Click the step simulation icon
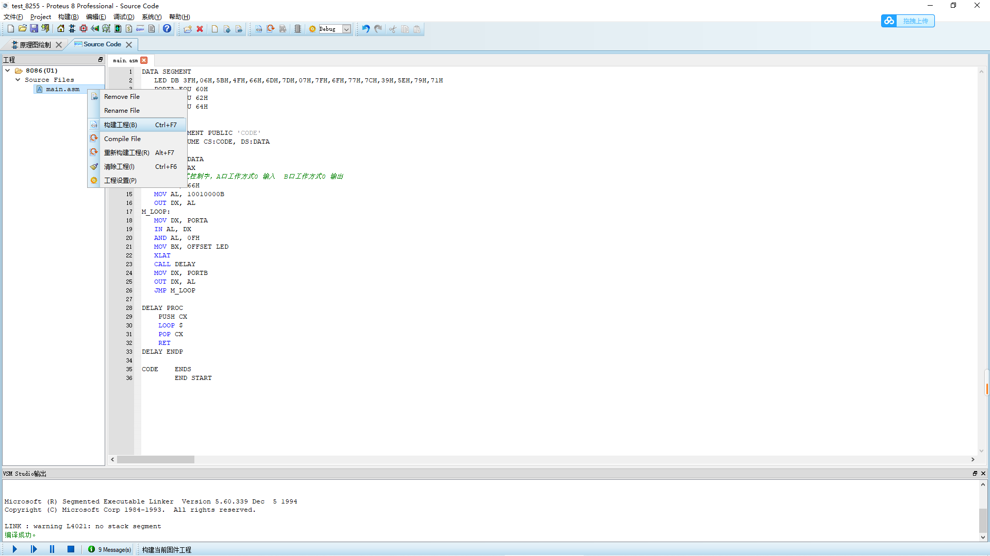The height and width of the screenshot is (556, 990). (34, 549)
